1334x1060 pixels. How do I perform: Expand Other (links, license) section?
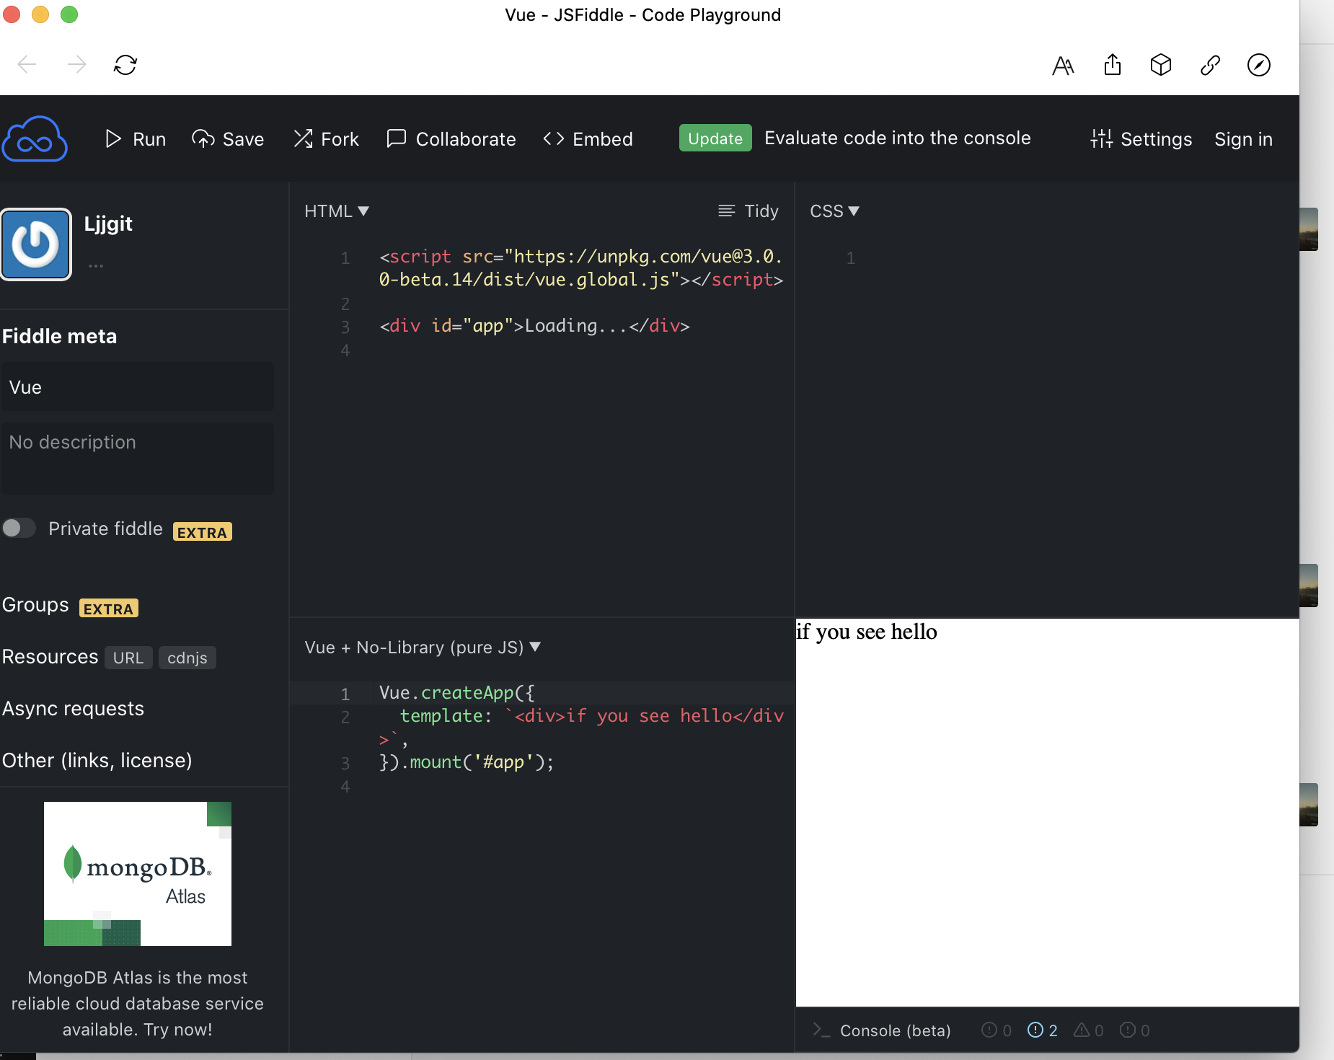[x=97, y=760]
